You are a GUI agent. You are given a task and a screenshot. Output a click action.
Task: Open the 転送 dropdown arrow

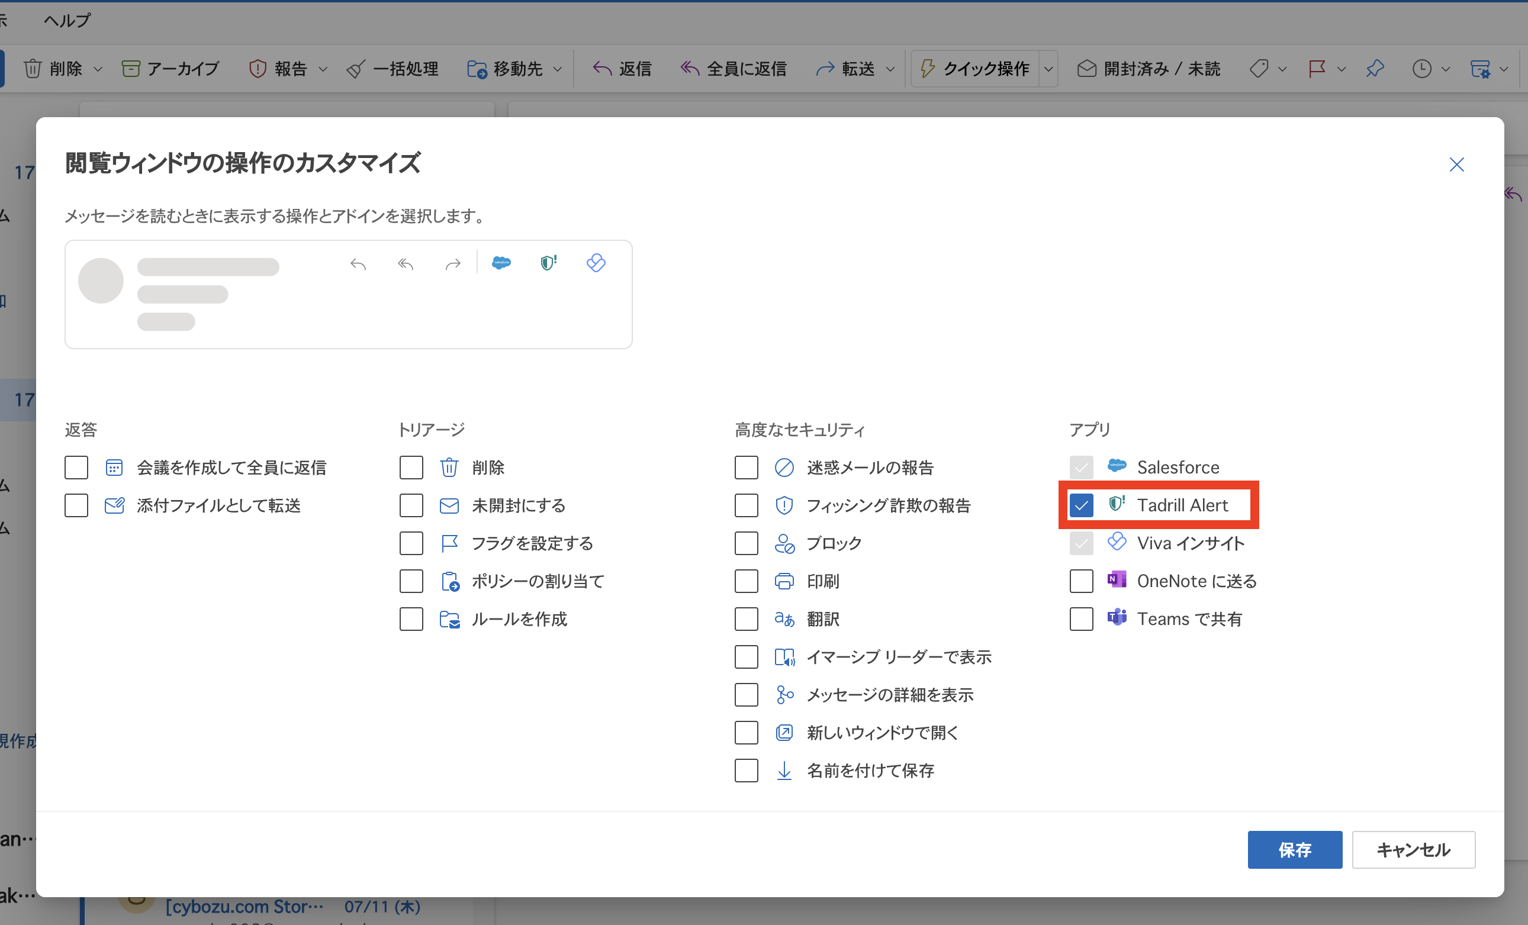(x=890, y=69)
